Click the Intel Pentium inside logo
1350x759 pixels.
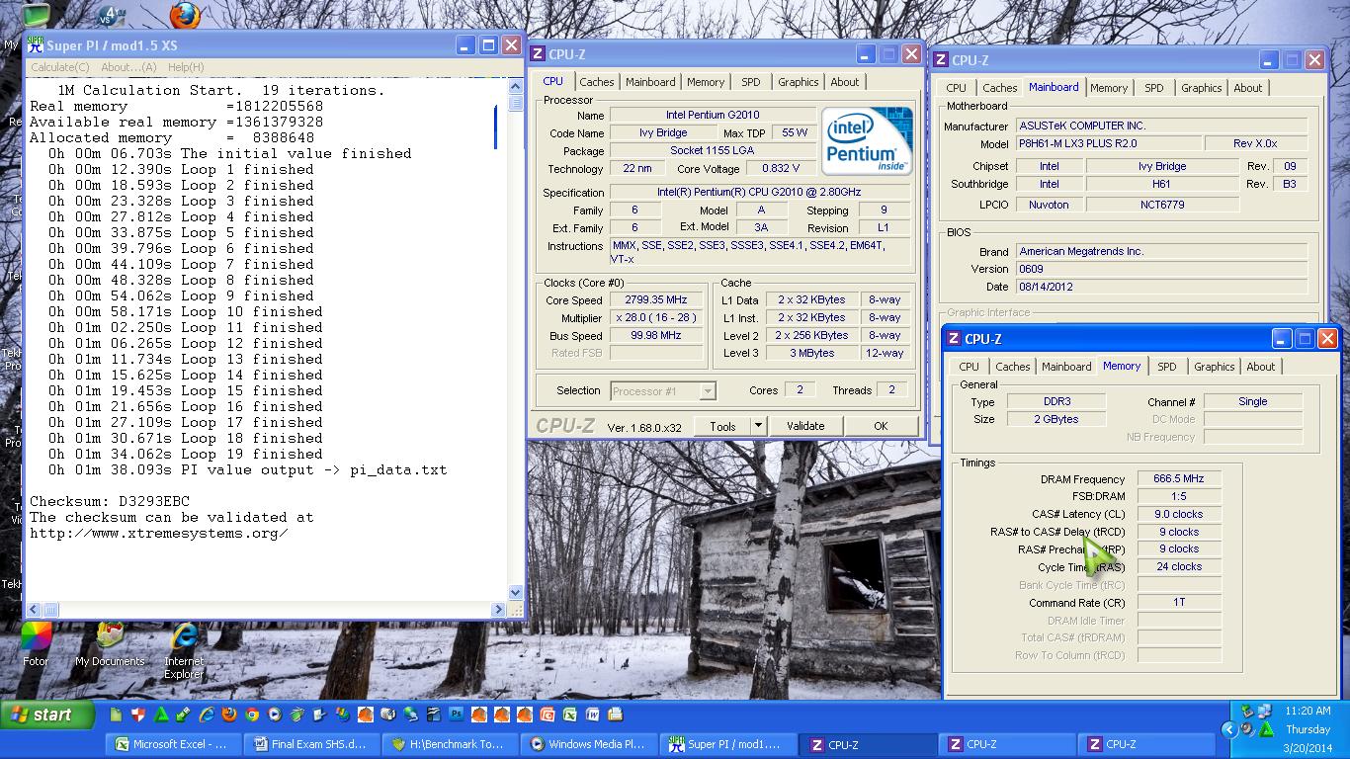867,141
